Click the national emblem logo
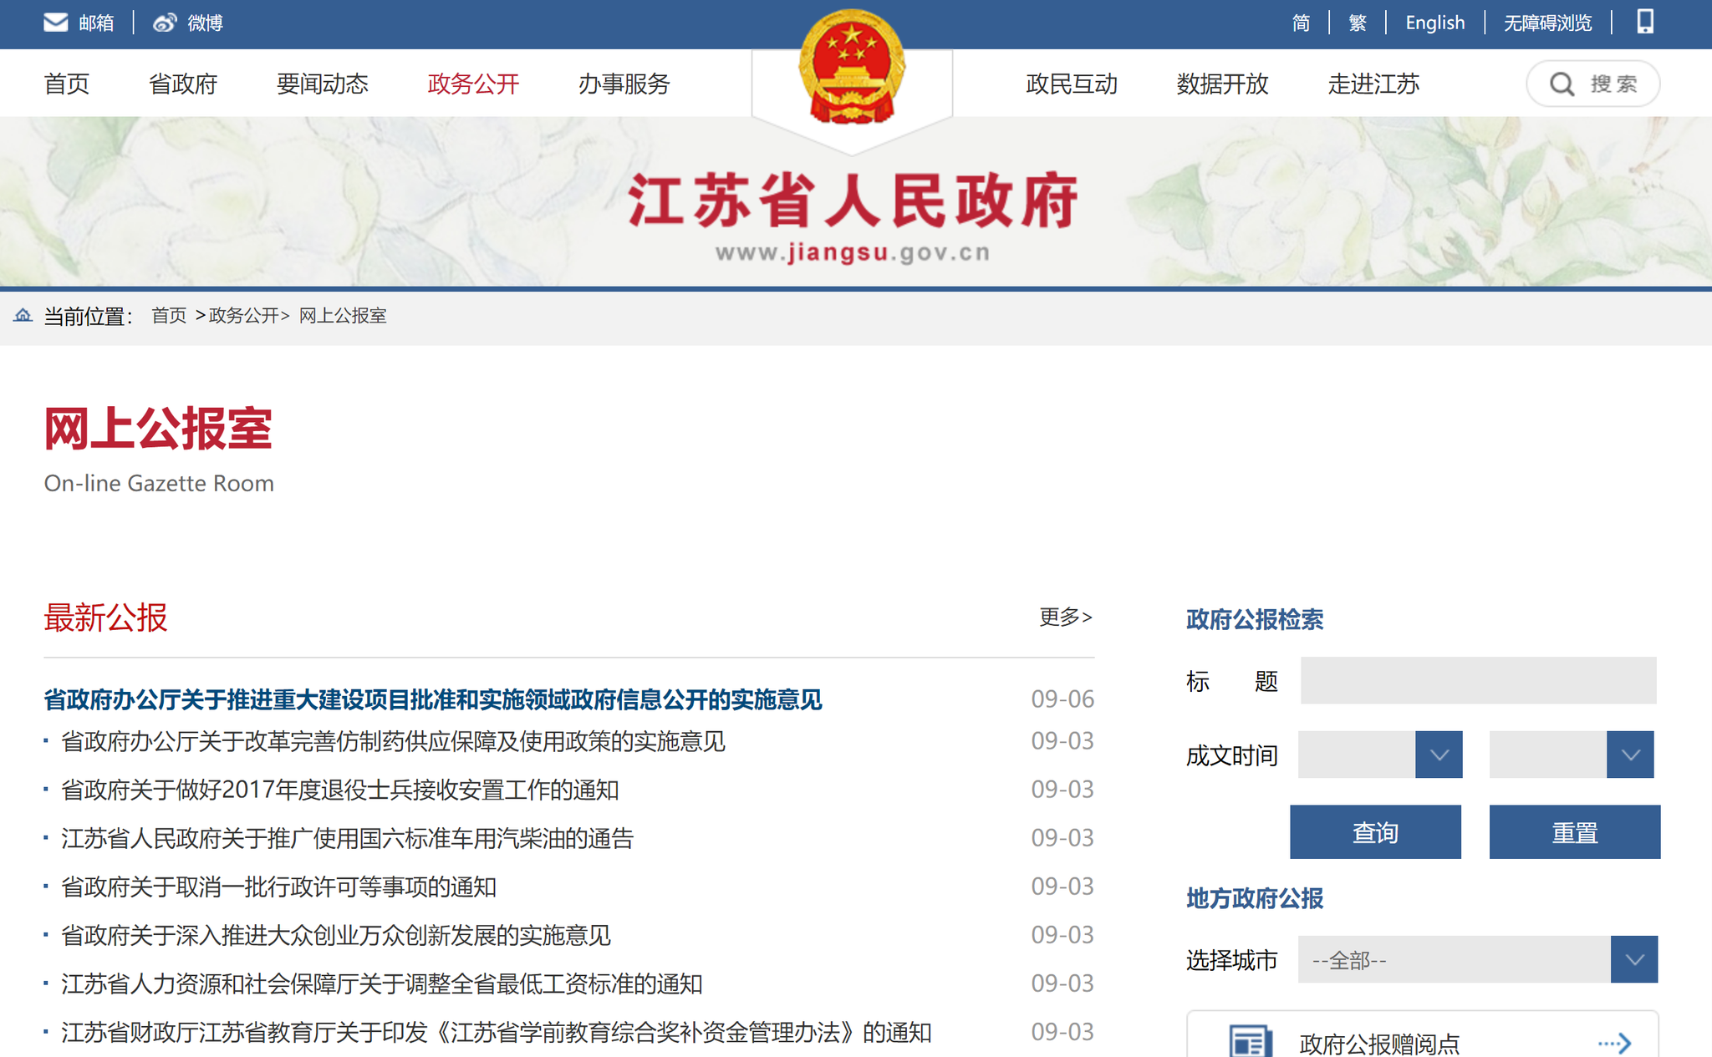 (851, 63)
